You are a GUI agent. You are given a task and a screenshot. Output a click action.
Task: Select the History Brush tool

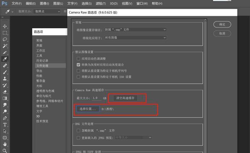(x=5, y=85)
